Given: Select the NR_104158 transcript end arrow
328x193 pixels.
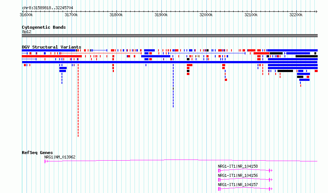Looking at the screenshot, I should pos(271,171).
